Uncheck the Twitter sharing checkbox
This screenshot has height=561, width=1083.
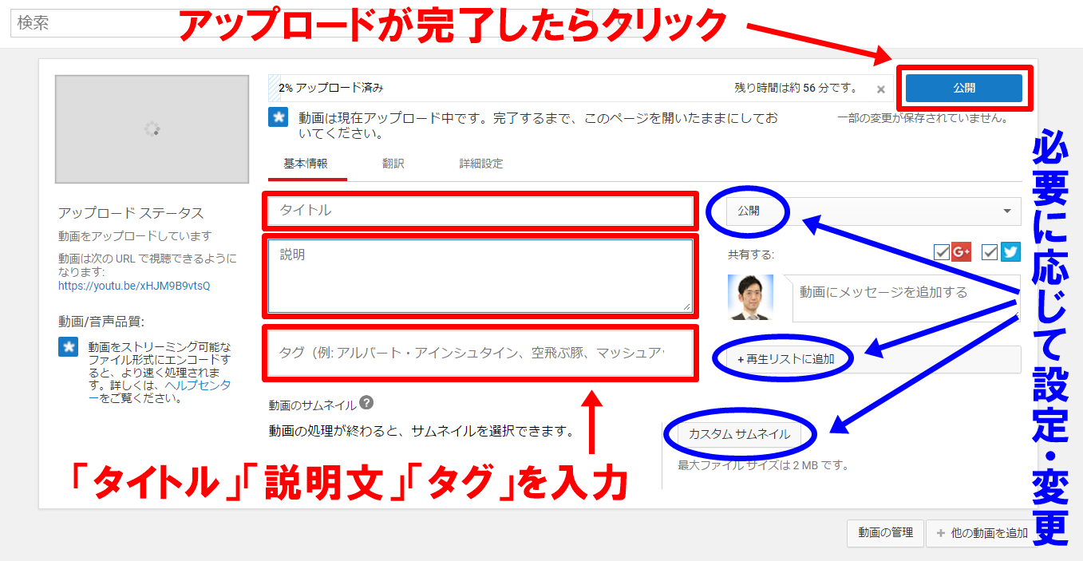coord(990,252)
